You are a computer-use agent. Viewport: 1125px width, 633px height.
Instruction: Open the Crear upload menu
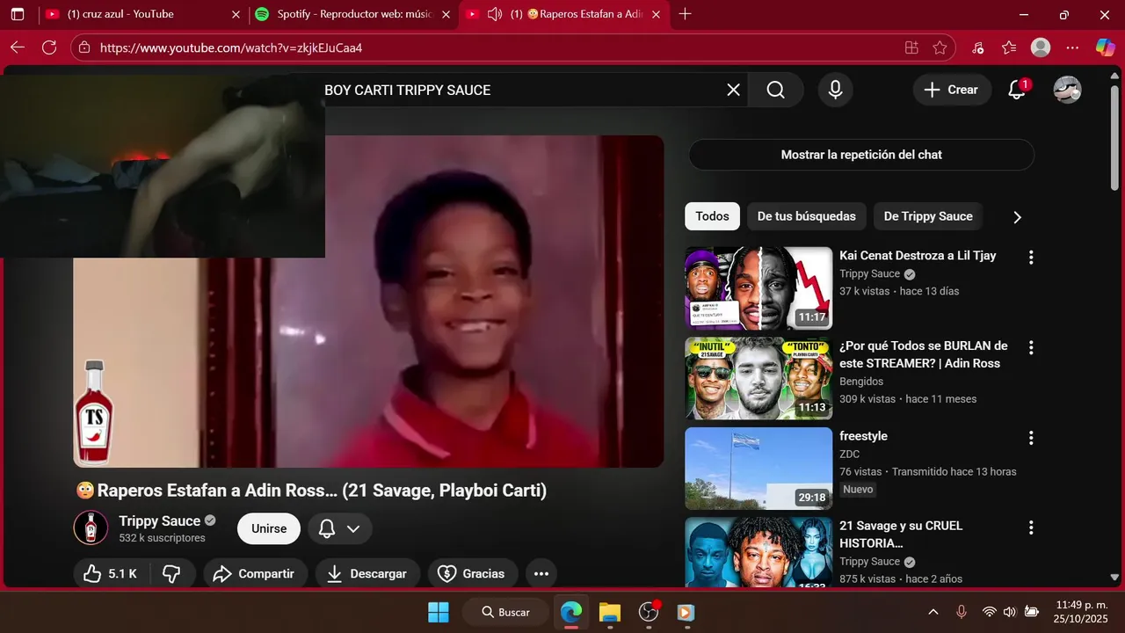[x=952, y=90]
